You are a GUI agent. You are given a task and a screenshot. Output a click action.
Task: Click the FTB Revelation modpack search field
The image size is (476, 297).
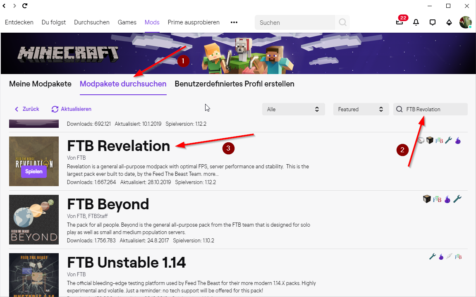coord(431,109)
